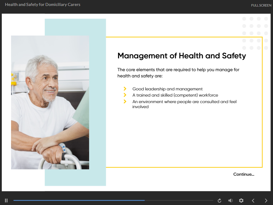The image size is (273, 205).
Task: Go to the previous slide arrow
Action: pyautogui.click(x=253, y=201)
